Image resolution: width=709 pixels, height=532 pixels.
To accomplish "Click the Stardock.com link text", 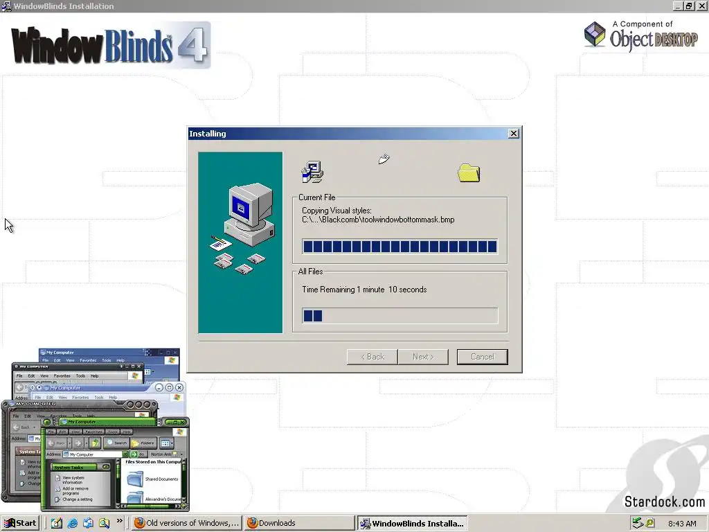I will pos(664,502).
